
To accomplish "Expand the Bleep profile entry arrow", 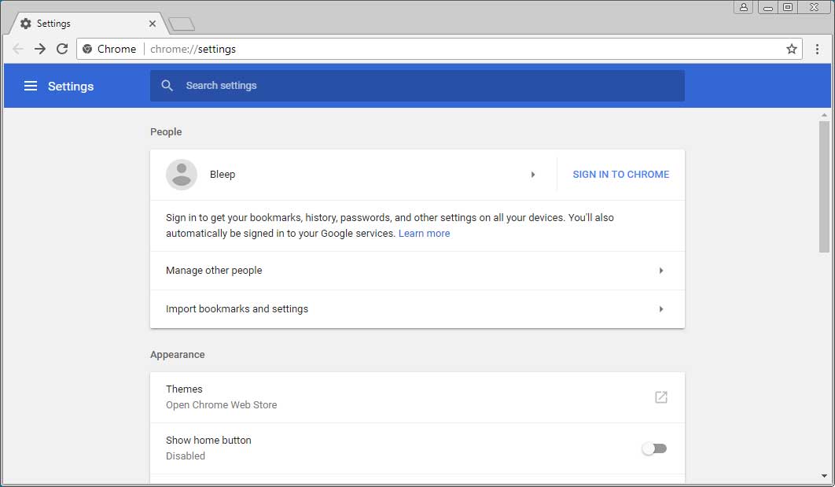I will pos(532,174).
